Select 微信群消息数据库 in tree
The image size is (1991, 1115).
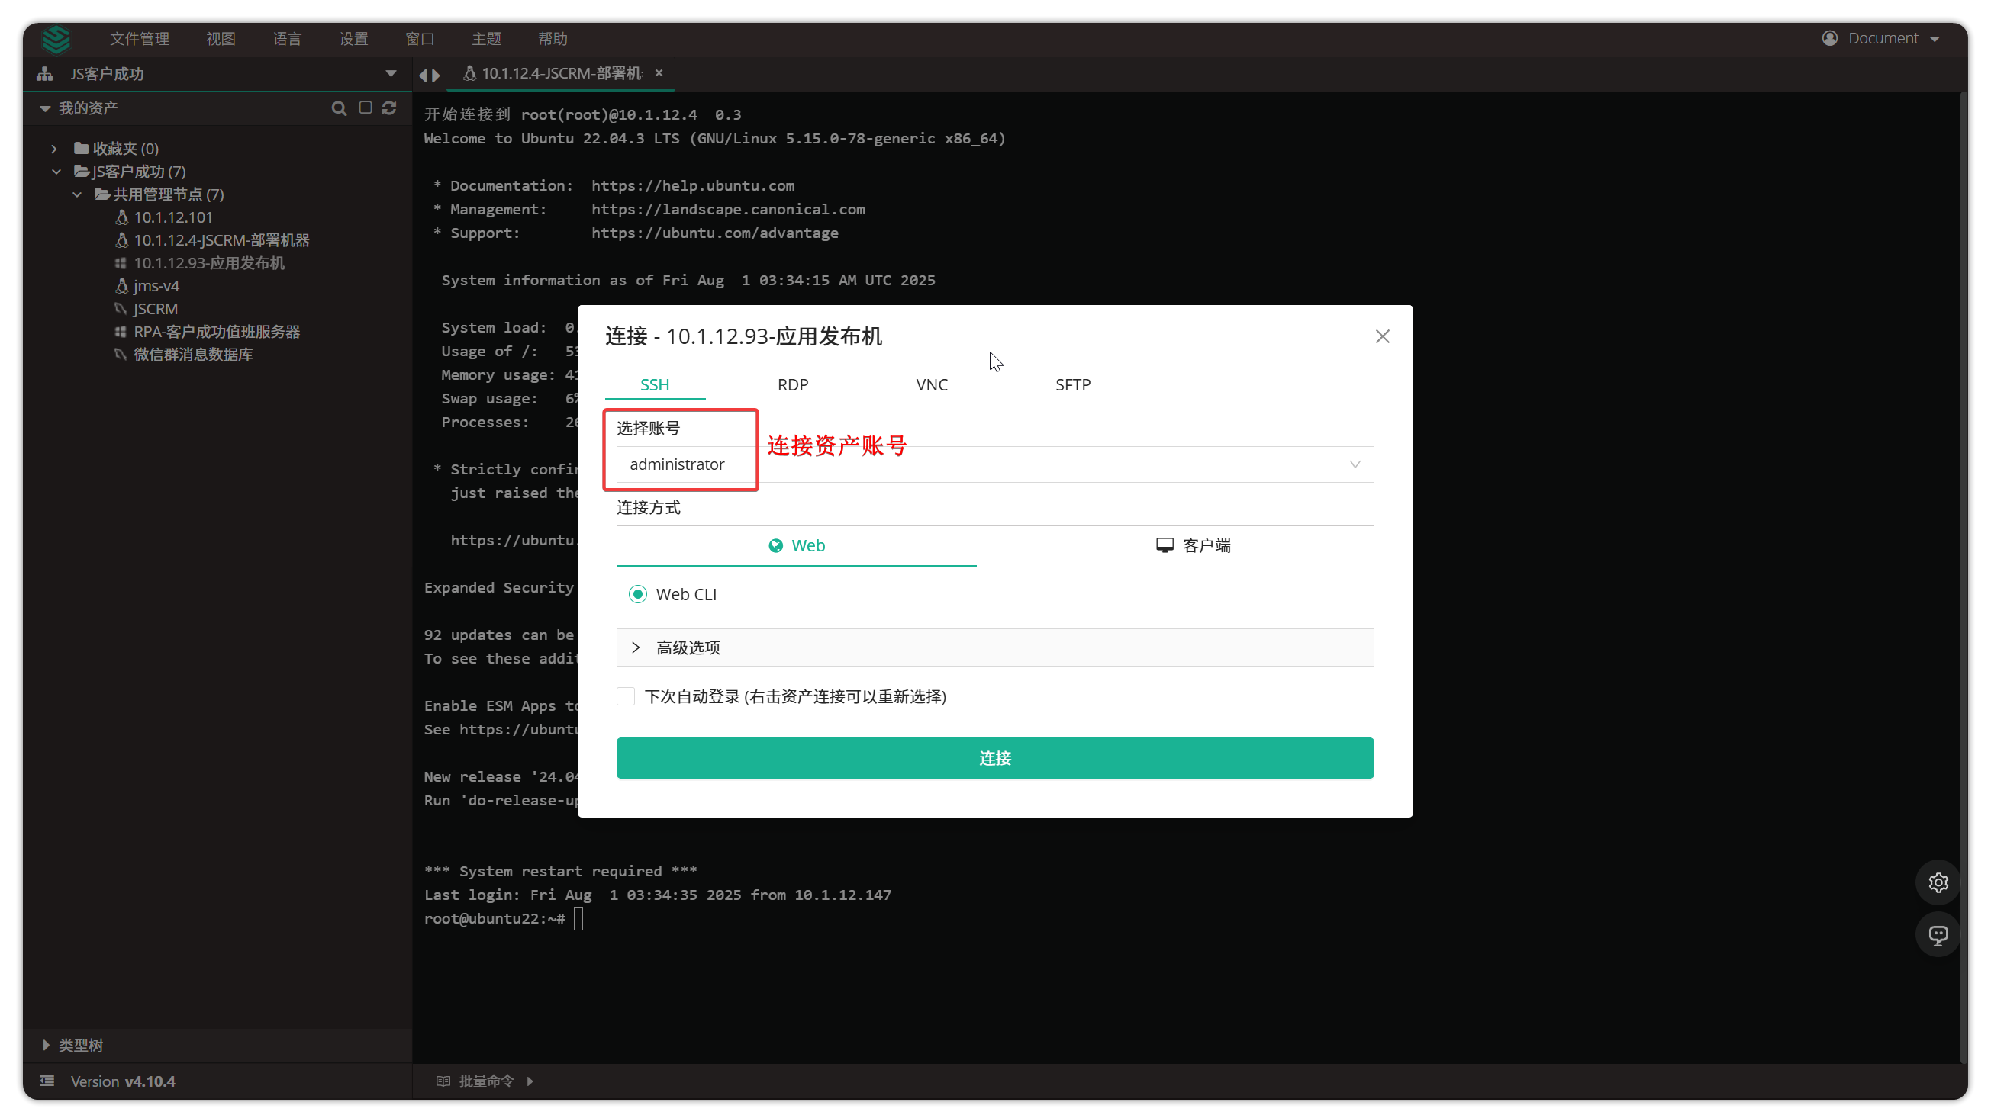click(x=193, y=355)
